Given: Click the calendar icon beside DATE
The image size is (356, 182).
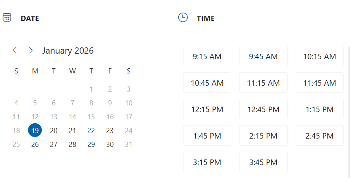Looking at the screenshot, I should point(7,18).
